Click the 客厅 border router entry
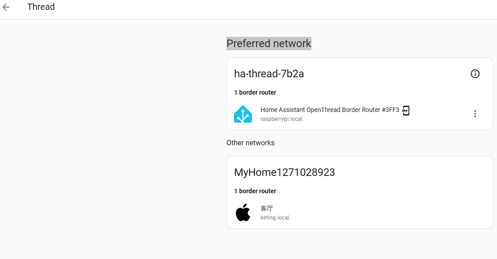Image resolution: width=497 pixels, height=259 pixels. [x=267, y=208]
